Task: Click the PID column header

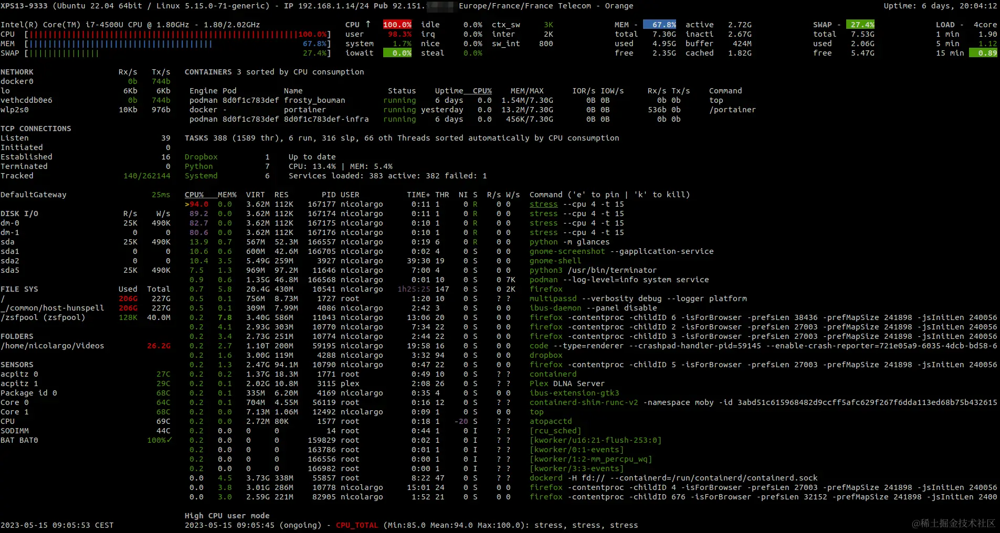Action: click(329, 195)
